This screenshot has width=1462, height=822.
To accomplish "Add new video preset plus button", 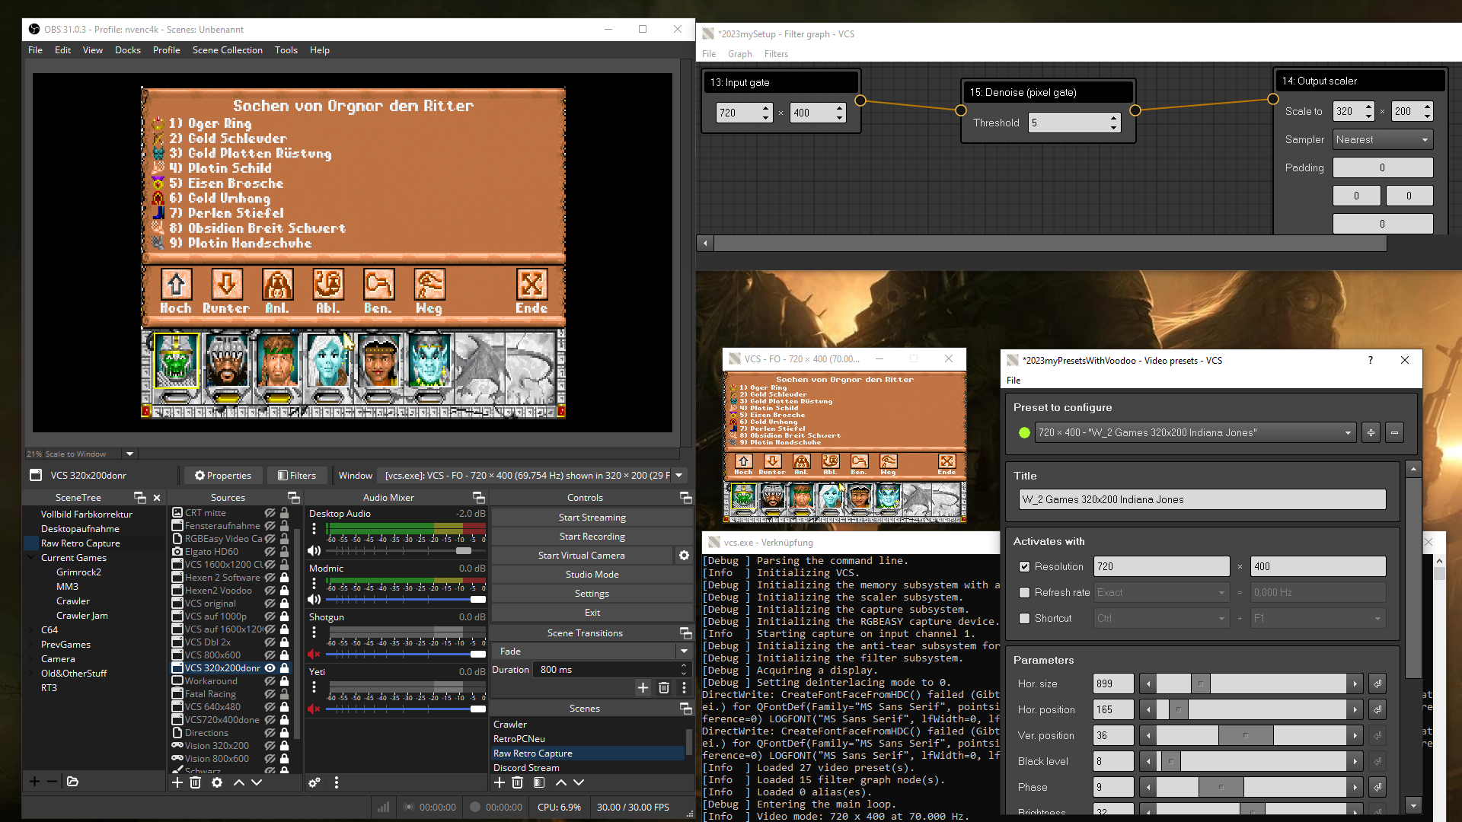I will pyautogui.click(x=1371, y=432).
